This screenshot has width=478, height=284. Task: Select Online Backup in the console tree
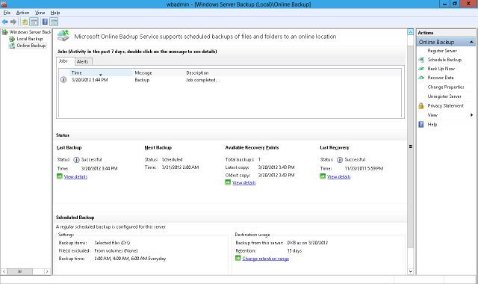point(31,46)
